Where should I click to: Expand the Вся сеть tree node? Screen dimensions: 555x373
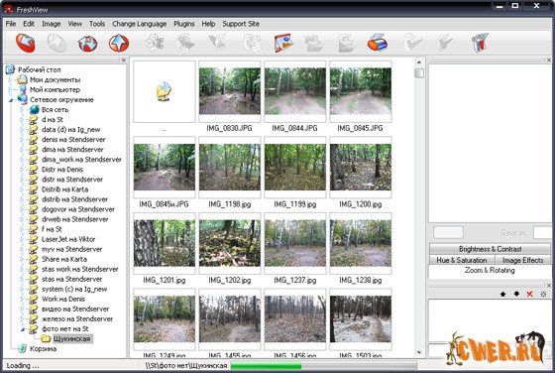coord(22,110)
